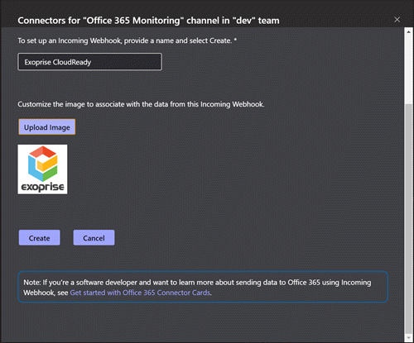This screenshot has width=414, height=343.
Task: Click the dialog title mentioning Office 365 Monitoring
Action: click(148, 21)
